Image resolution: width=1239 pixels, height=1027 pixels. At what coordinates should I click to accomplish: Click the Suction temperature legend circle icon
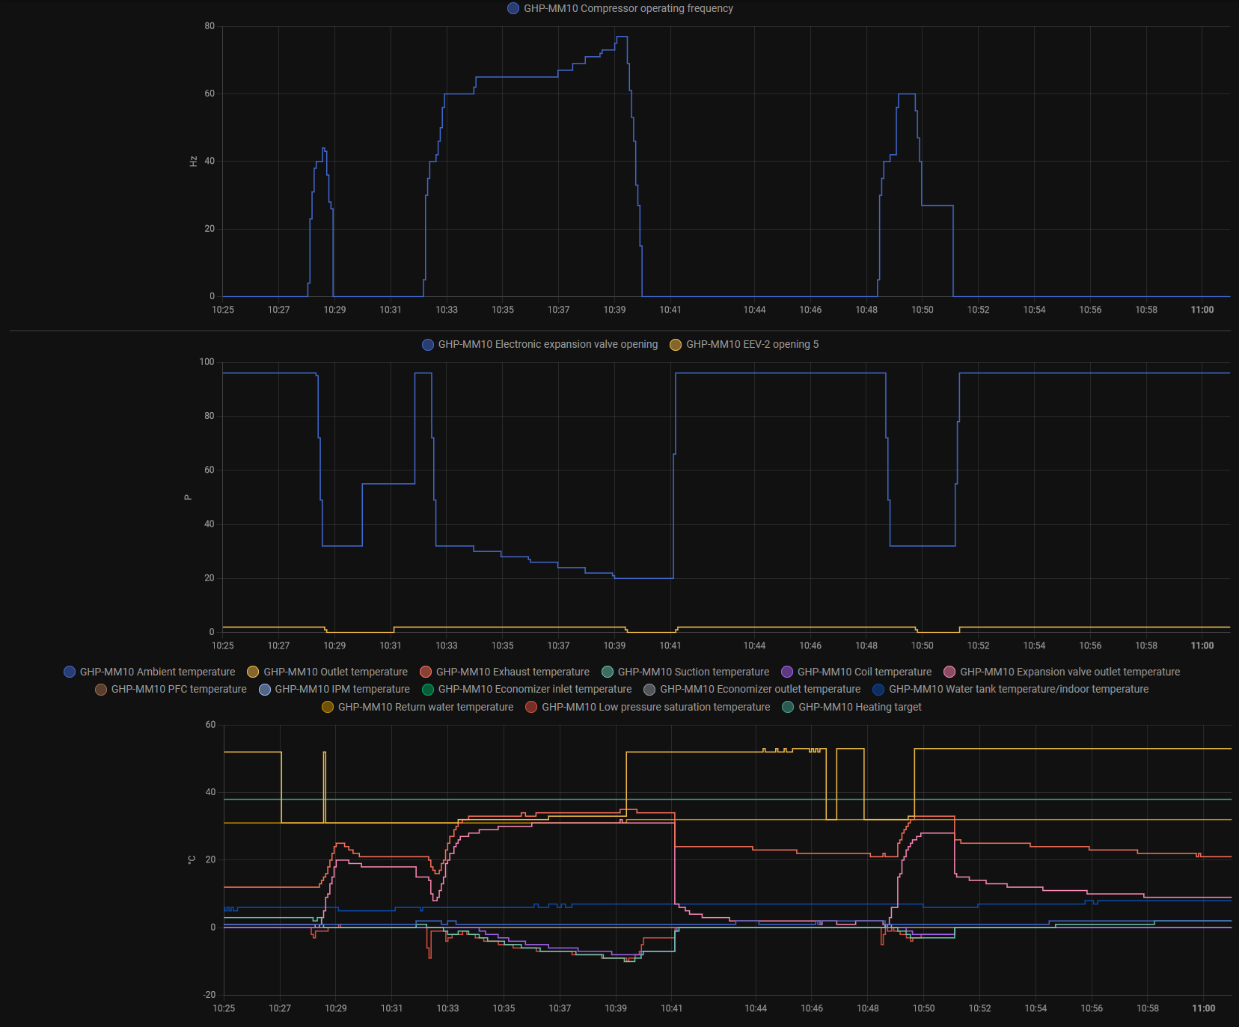pyautogui.click(x=608, y=672)
